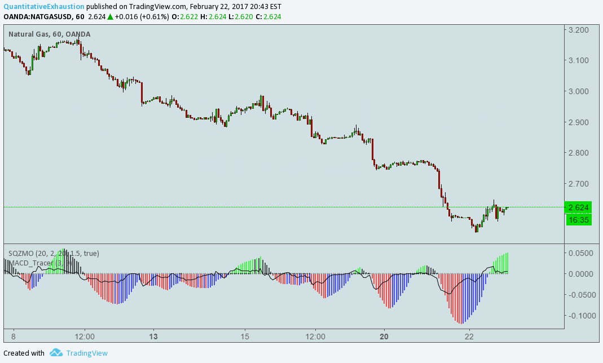Click the green up-arrow price change indicator
The image size is (603, 363).
pos(110,16)
